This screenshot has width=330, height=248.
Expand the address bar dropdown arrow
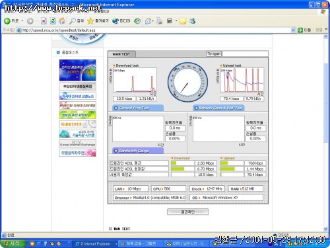tap(293, 30)
